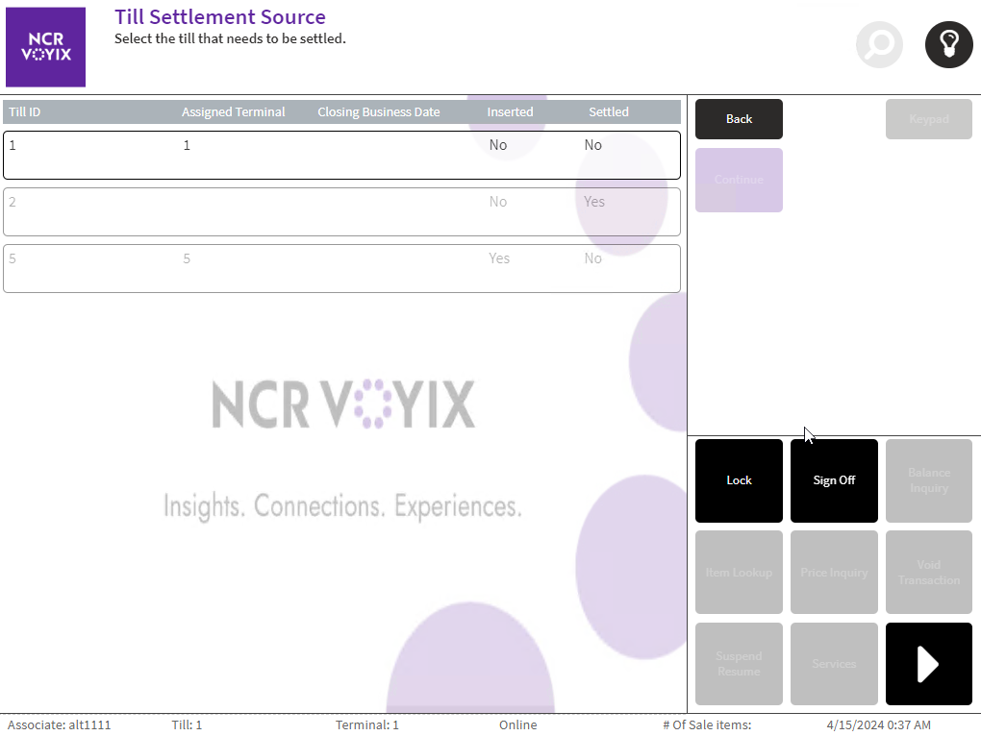Open the Services button
Viewport: 981px width, 736px height.
tap(834, 664)
